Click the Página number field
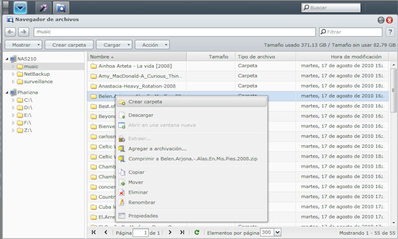The image size is (398, 239). (x=141, y=233)
